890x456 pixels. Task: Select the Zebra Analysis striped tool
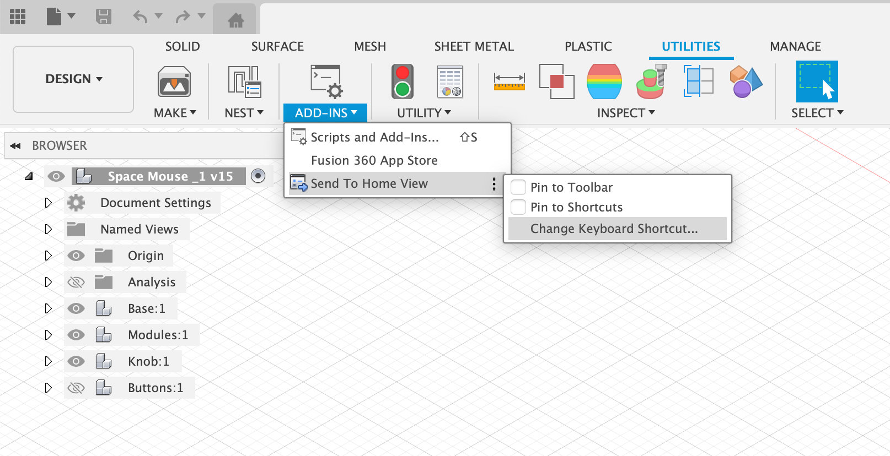click(x=604, y=82)
